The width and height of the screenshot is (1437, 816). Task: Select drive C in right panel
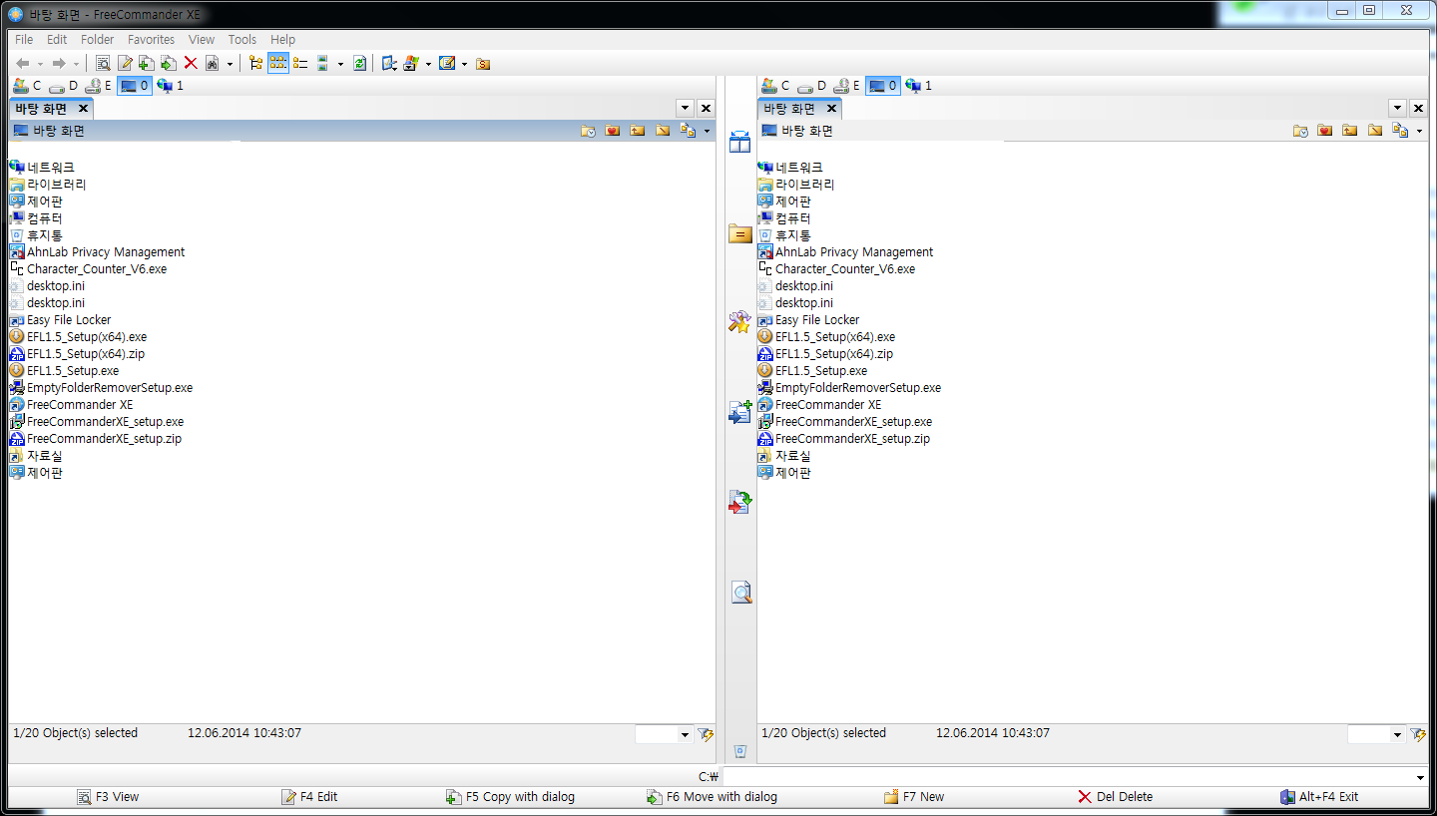pos(775,86)
